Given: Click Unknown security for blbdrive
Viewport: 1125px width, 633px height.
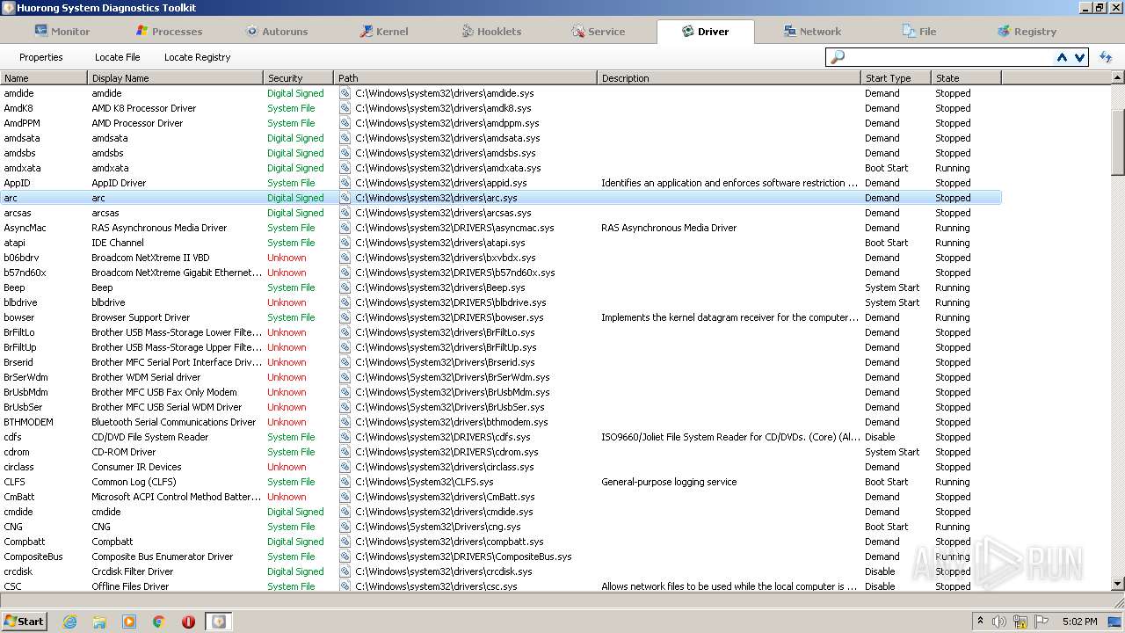Looking at the screenshot, I should (x=287, y=302).
